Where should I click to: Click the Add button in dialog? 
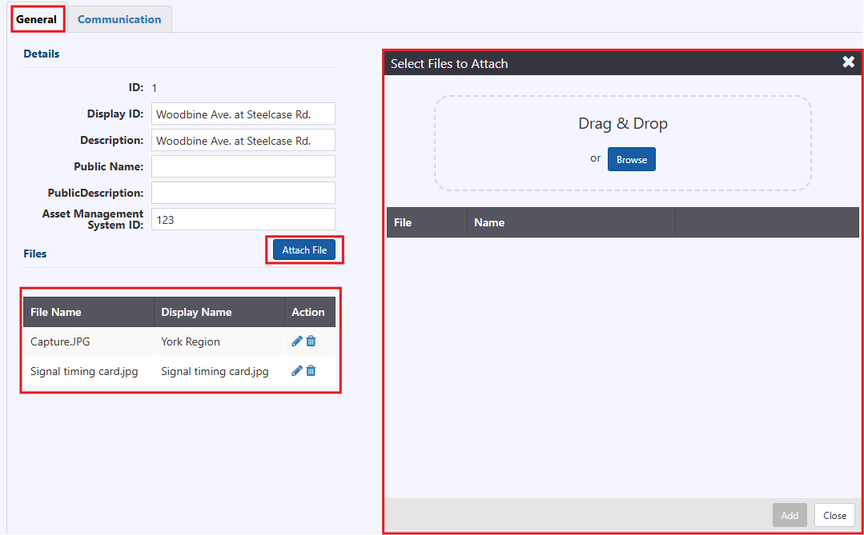tap(790, 516)
